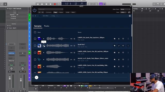Viewport: 165px width, 92px height.
Task: Select the scissors tool icon
Action: point(5,4)
